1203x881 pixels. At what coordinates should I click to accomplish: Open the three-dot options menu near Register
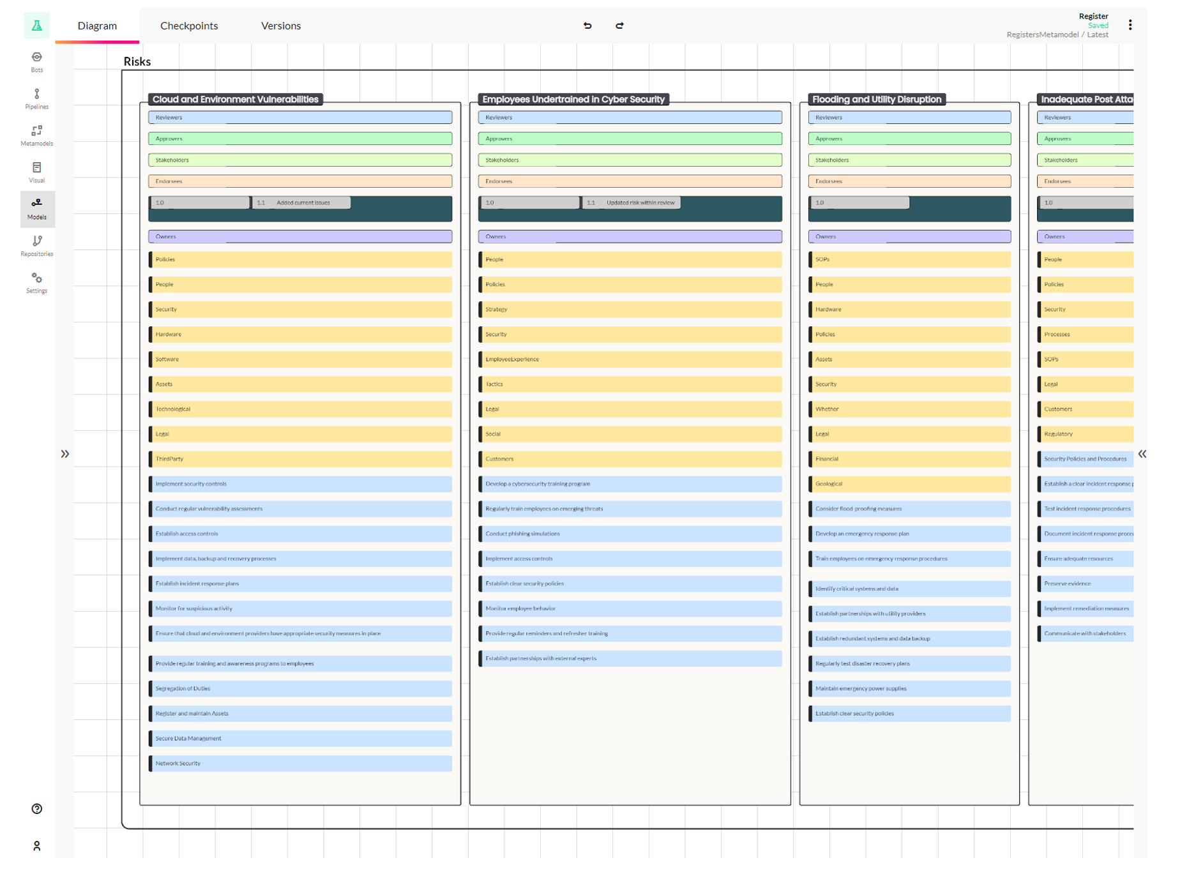click(x=1130, y=24)
